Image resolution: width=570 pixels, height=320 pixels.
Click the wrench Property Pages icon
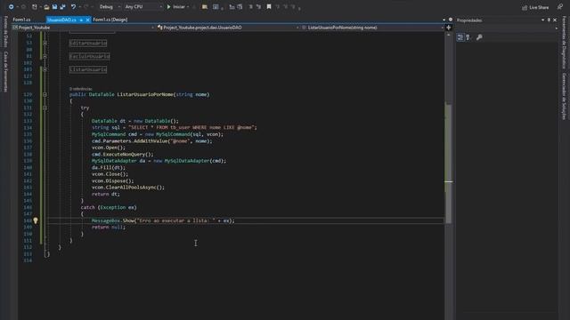click(x=479, y=37)
